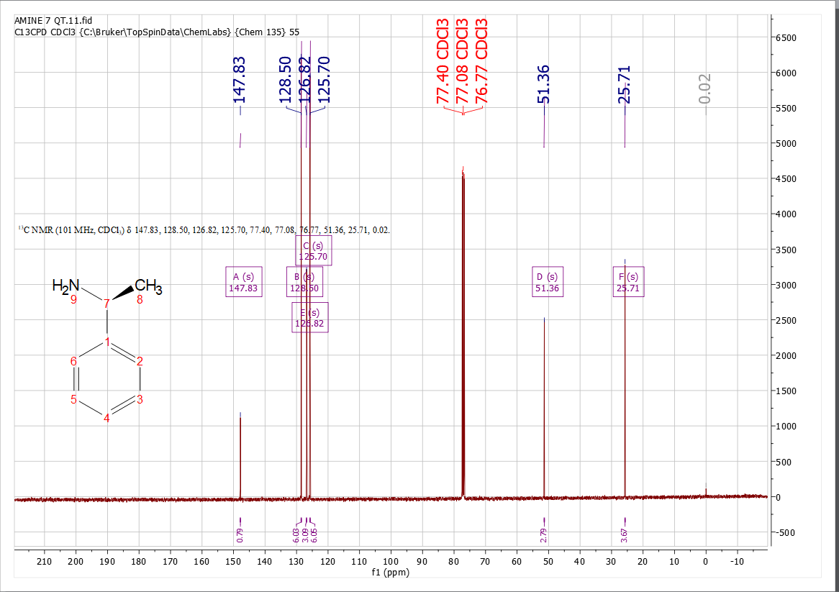Screen dimensions: 839x592
Task: Click the D (s) 51.36 multiplet box
Action: click(x=548, y=282)
